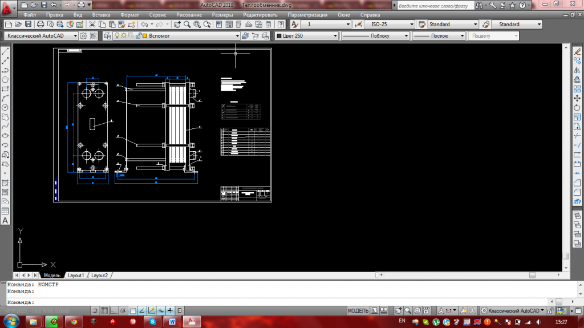Image resolution: width=584 pixels, height=328 pixels.
Task: Select the Mirror modify tool
Action: [x=577, y=70]
